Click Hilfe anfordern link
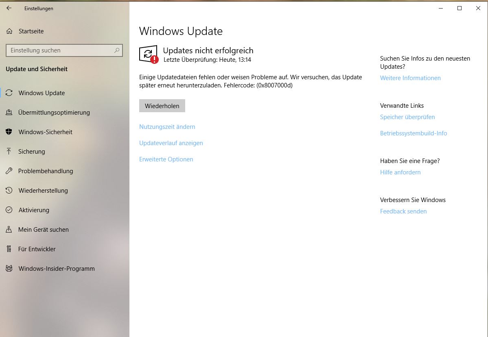 [400, 172]
